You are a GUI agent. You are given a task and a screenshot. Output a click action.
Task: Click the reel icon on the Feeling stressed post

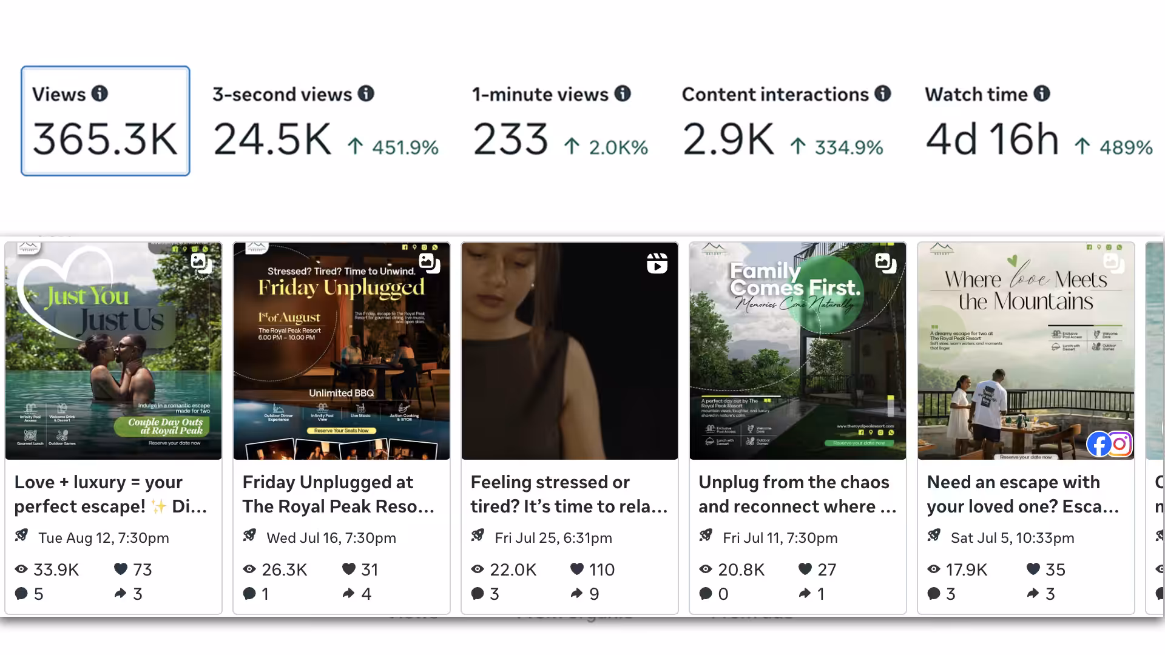(x=657, y=263)
